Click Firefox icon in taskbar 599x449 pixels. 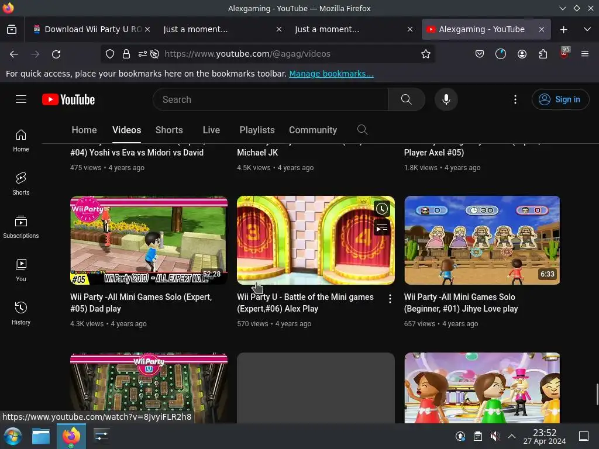point(71,436)
